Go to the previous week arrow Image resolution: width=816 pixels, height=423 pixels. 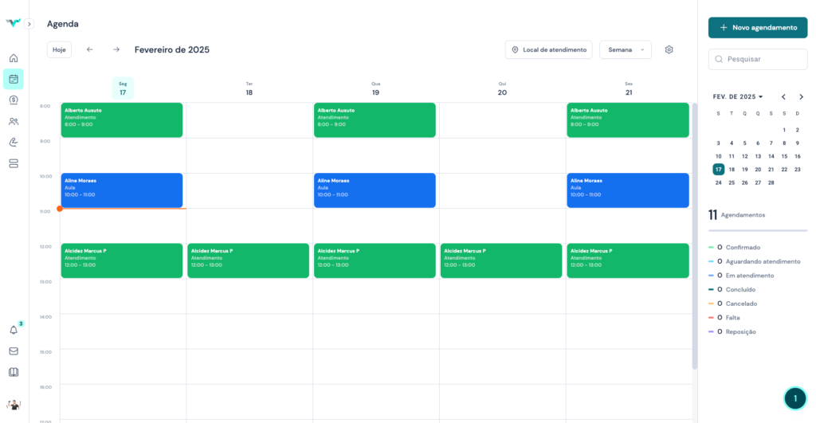coord(90,49)
